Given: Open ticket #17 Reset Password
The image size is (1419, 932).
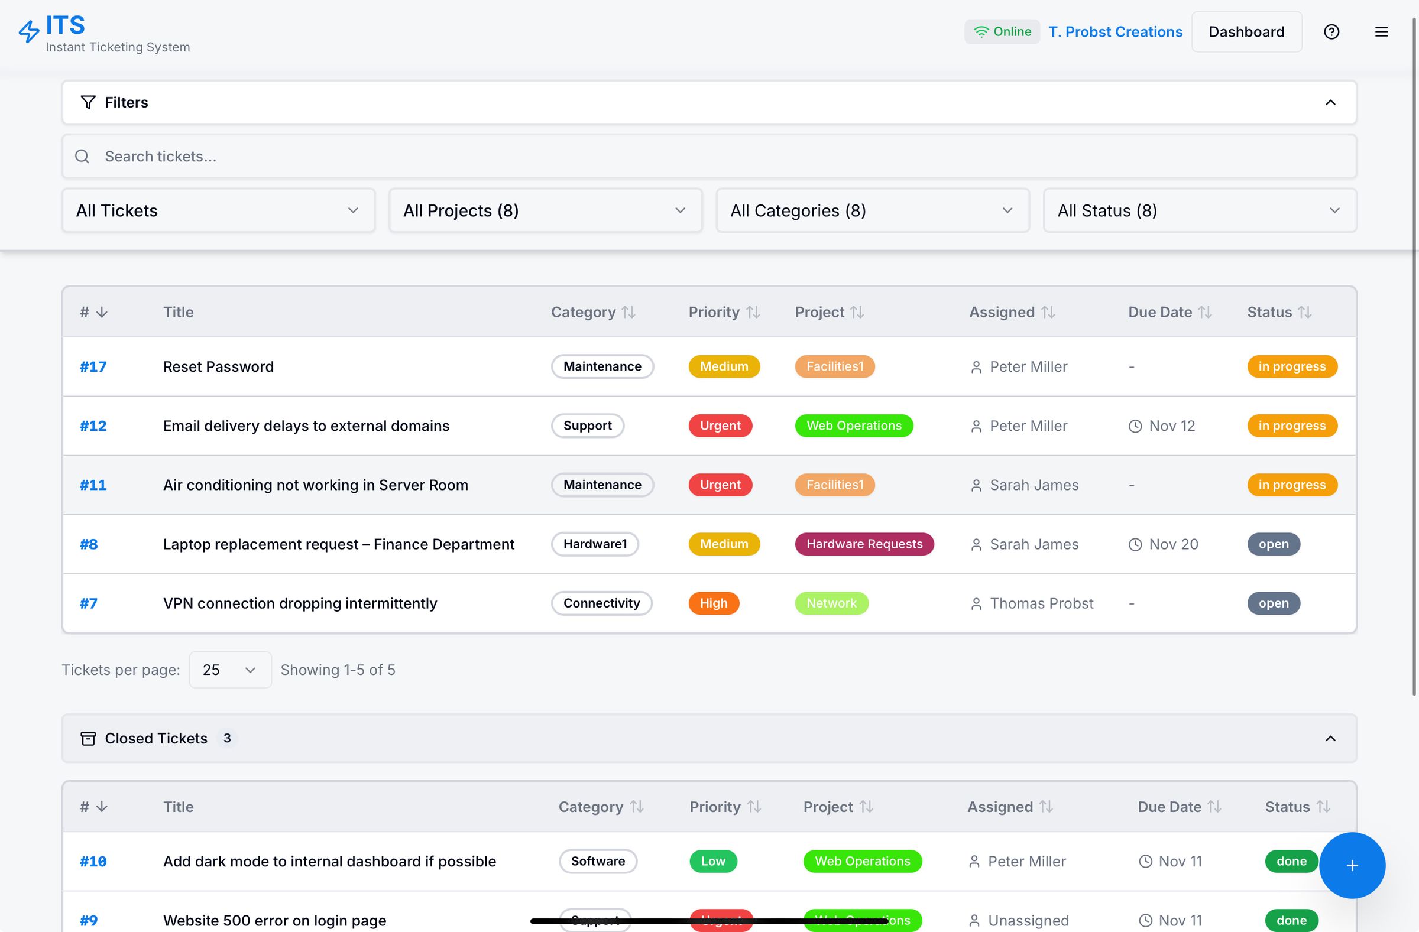Looking at the screenshot, I should pyautogui.click(x=92, y=366).
